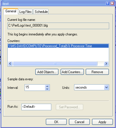Viewport: 116px width, 128px height.
Task: Switch to the Schedule tab
Action: [41, 12]
